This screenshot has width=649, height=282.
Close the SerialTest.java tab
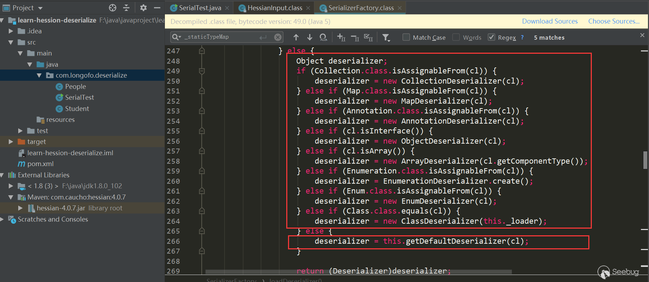coord(227,8)
